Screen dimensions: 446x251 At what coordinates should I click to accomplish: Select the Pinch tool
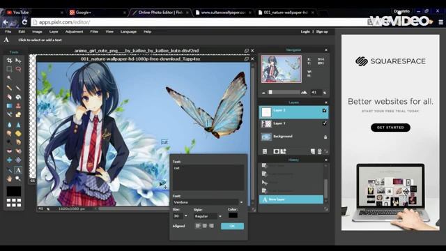[x=18, y=160]
